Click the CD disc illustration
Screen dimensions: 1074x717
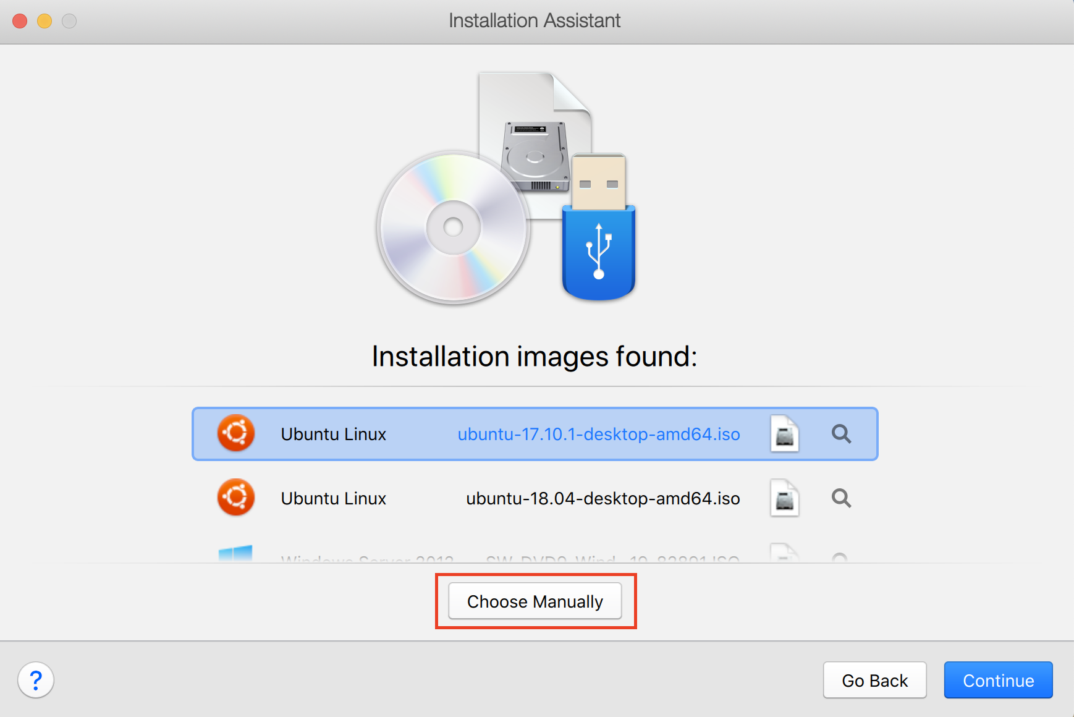[453, 227]
